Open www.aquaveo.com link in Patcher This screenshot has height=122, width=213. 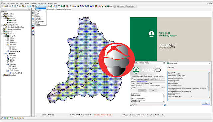tap(142, 81)
